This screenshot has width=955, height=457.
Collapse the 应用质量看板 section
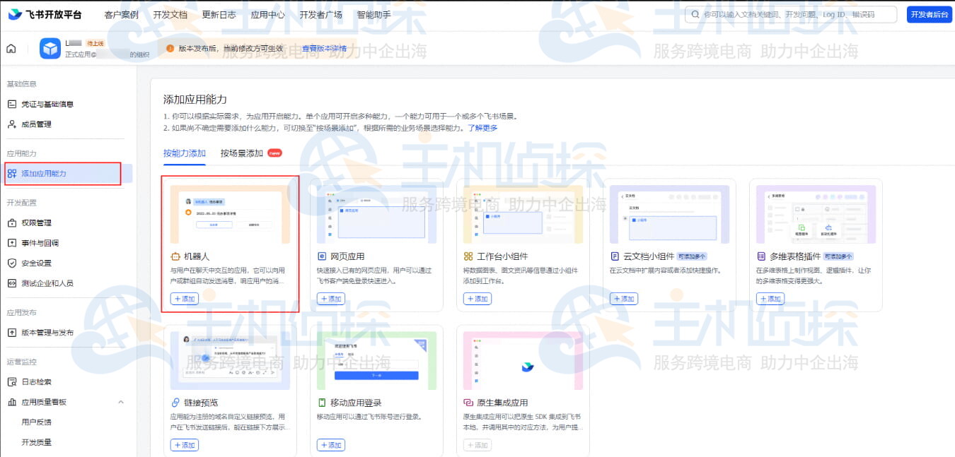point(120,402)
